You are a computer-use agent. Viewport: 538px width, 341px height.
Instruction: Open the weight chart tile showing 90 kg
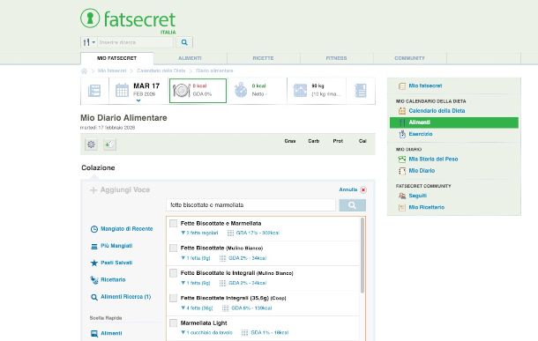317,91
